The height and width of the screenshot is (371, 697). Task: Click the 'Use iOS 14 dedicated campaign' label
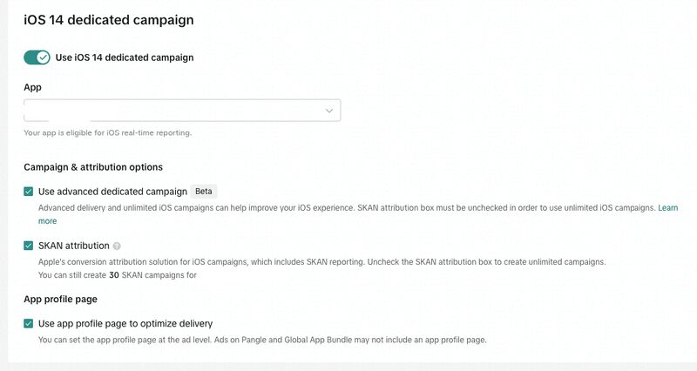125,57
